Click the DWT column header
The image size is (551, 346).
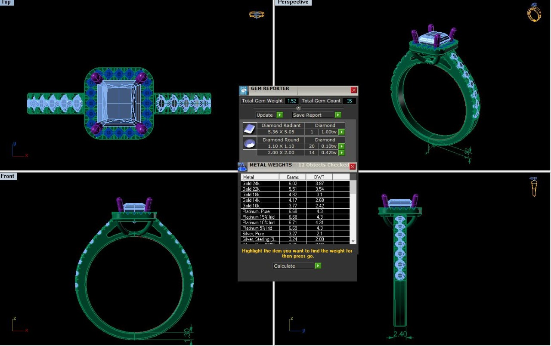coord(319,177)
